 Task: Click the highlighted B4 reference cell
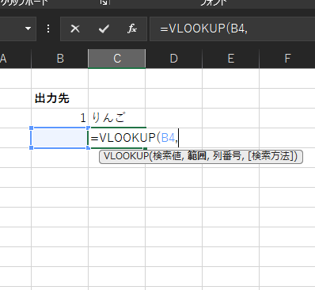pyautogui.click(x=60, y=138)
